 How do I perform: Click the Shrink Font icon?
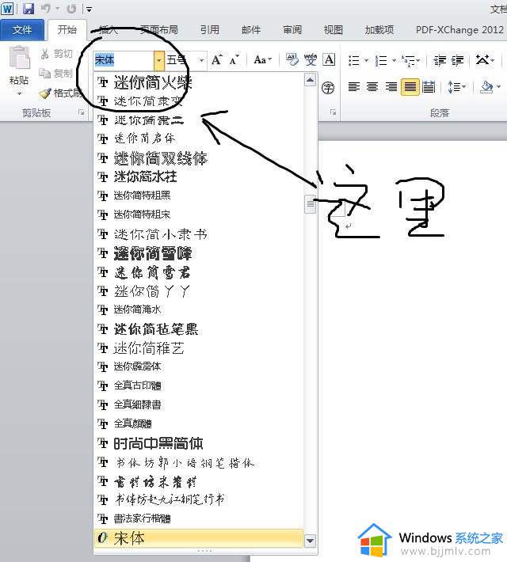tap(234, 60)
